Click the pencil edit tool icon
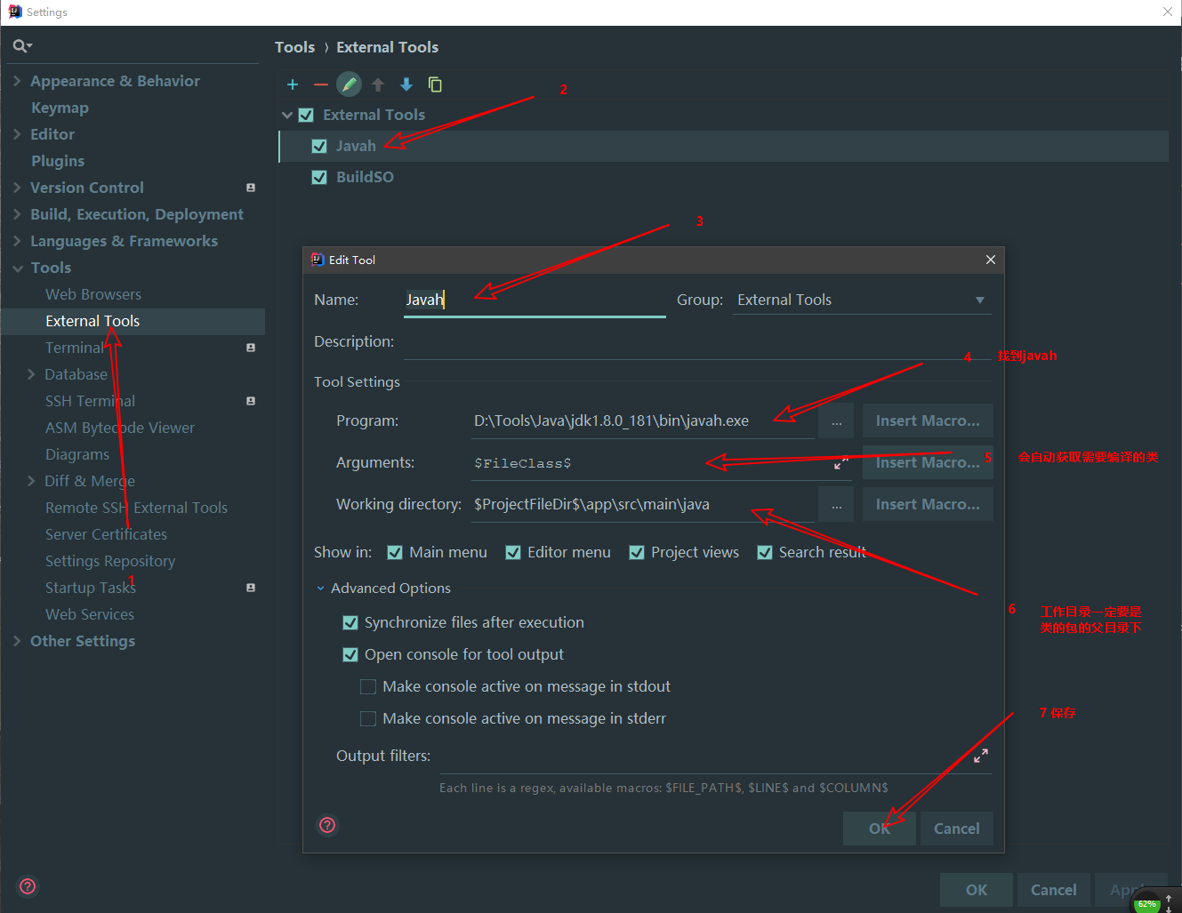The image size is (1182, 913). (x=350, y=84)
